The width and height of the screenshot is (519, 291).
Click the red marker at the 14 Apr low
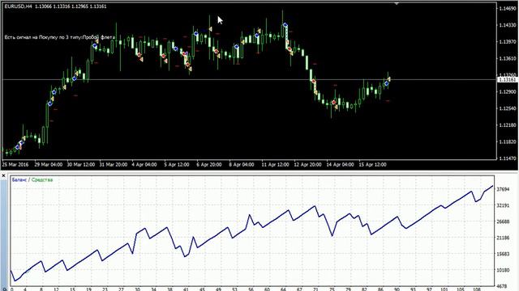333,103
